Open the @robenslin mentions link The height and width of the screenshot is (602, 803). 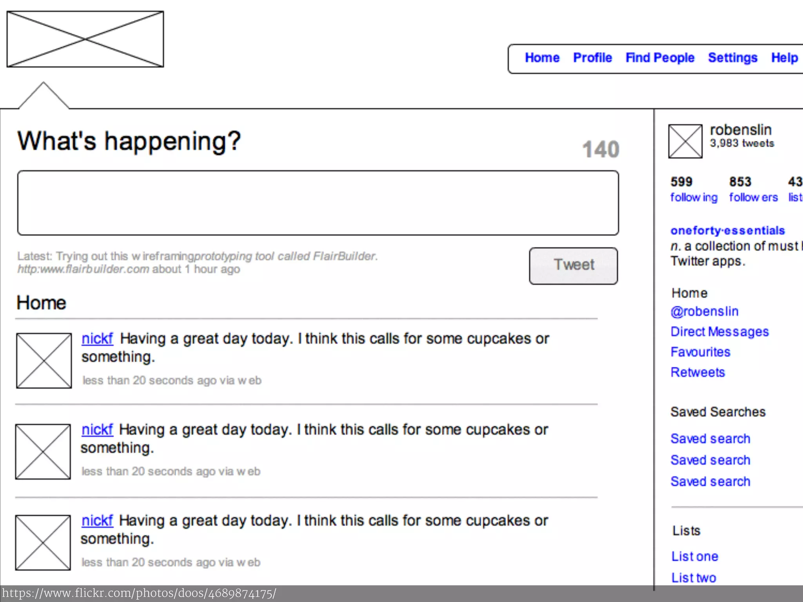(704, 312)
